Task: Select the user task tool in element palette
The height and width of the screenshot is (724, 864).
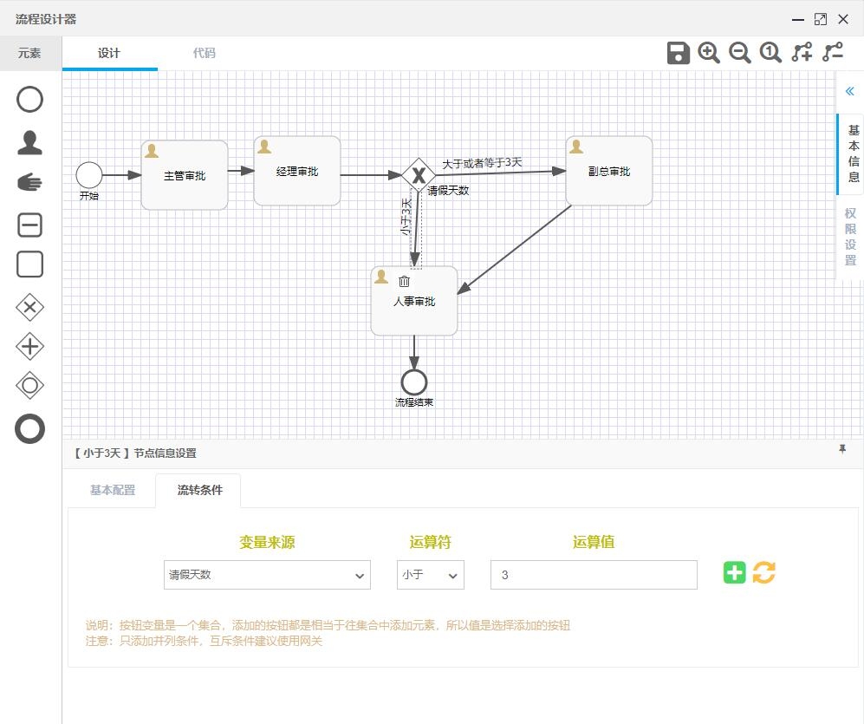Action: click(29, 143)
